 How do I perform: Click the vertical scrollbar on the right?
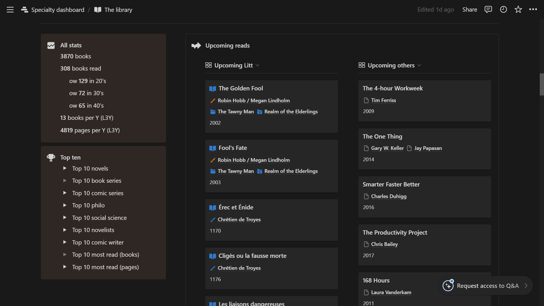pos(541,84)
